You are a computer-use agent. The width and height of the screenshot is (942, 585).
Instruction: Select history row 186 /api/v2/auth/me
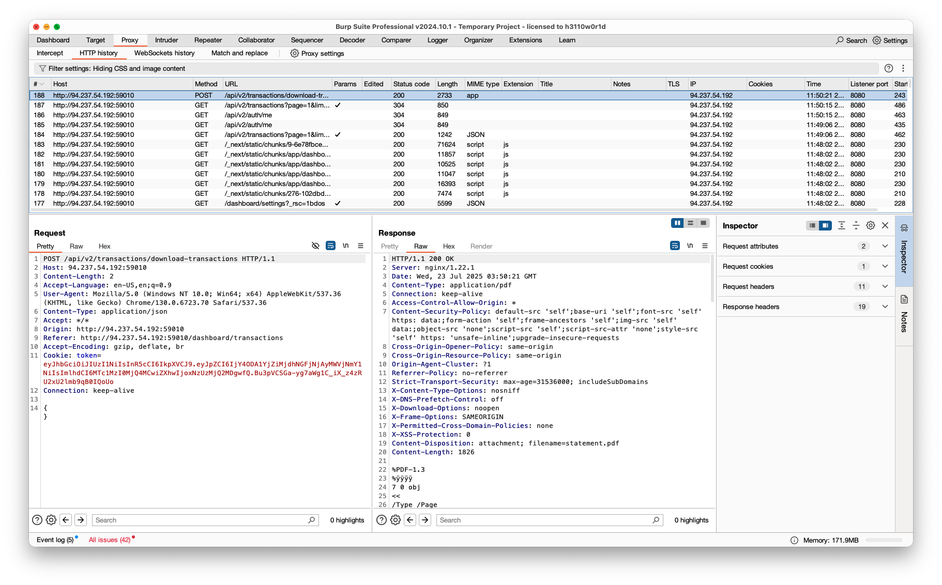(468, 115)
